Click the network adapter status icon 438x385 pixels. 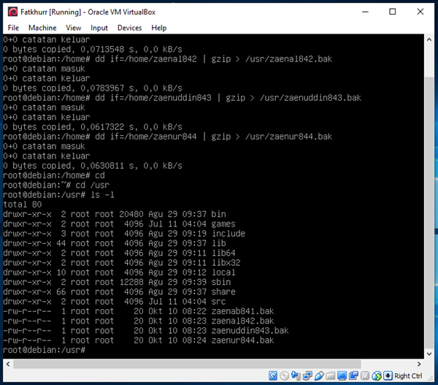tap(307, 376)
